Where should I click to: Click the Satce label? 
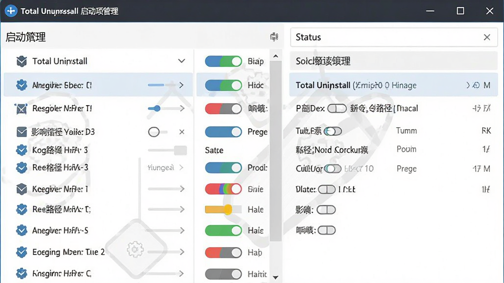[x=214, y=150]
